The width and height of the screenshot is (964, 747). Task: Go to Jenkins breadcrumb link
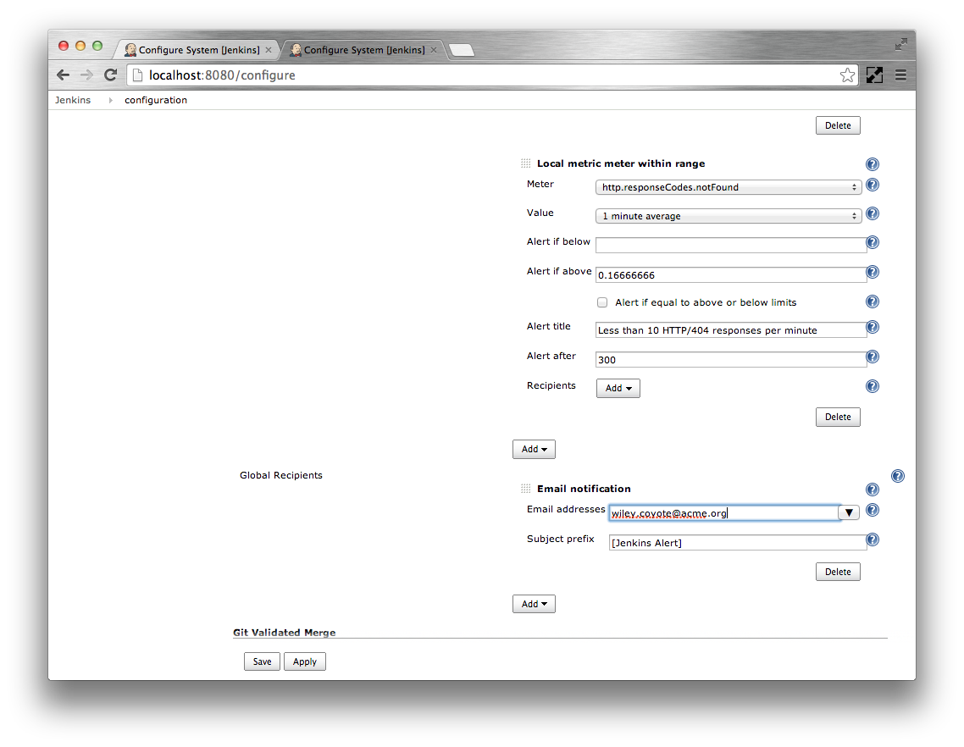pos(73,100)
